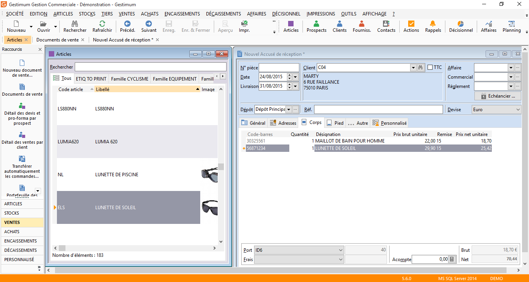Click the Rechercher binoculars toolbar icon

point(75,24)
